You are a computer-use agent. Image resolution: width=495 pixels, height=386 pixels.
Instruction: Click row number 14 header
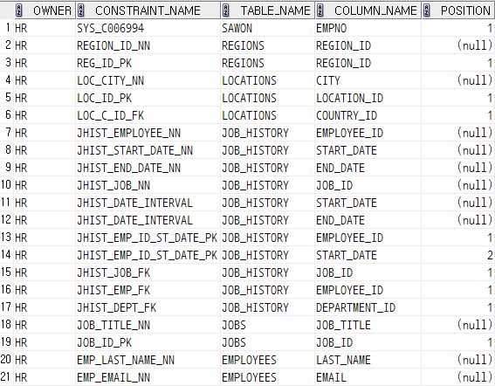(x=7, y=255)
